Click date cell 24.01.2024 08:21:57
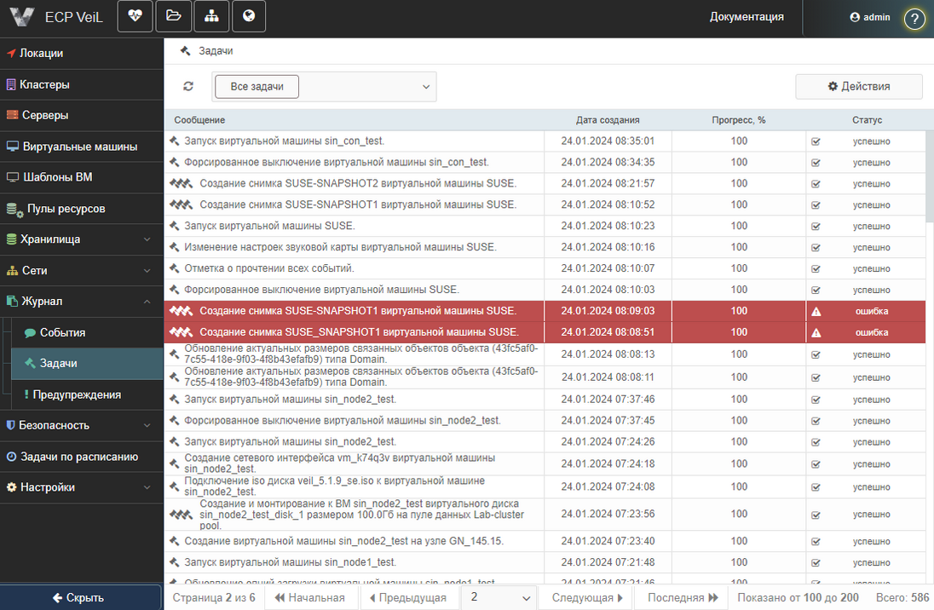 point(608,183)
